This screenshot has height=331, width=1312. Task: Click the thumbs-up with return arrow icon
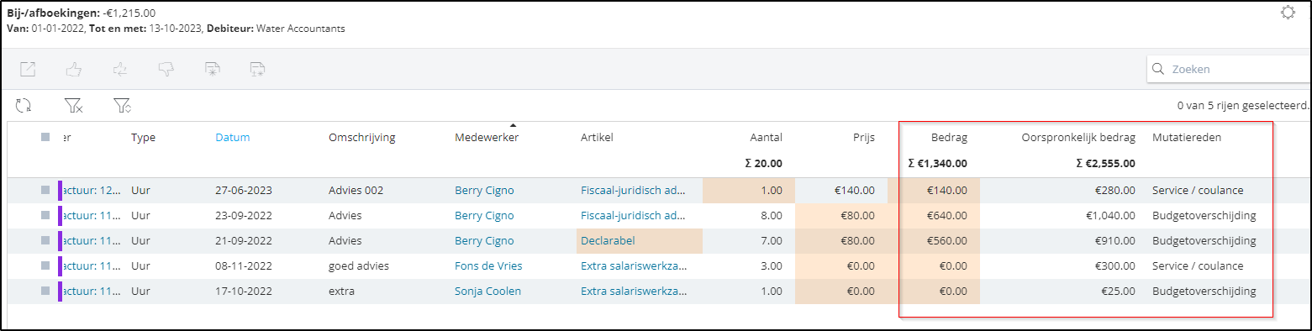click(120, 70)
